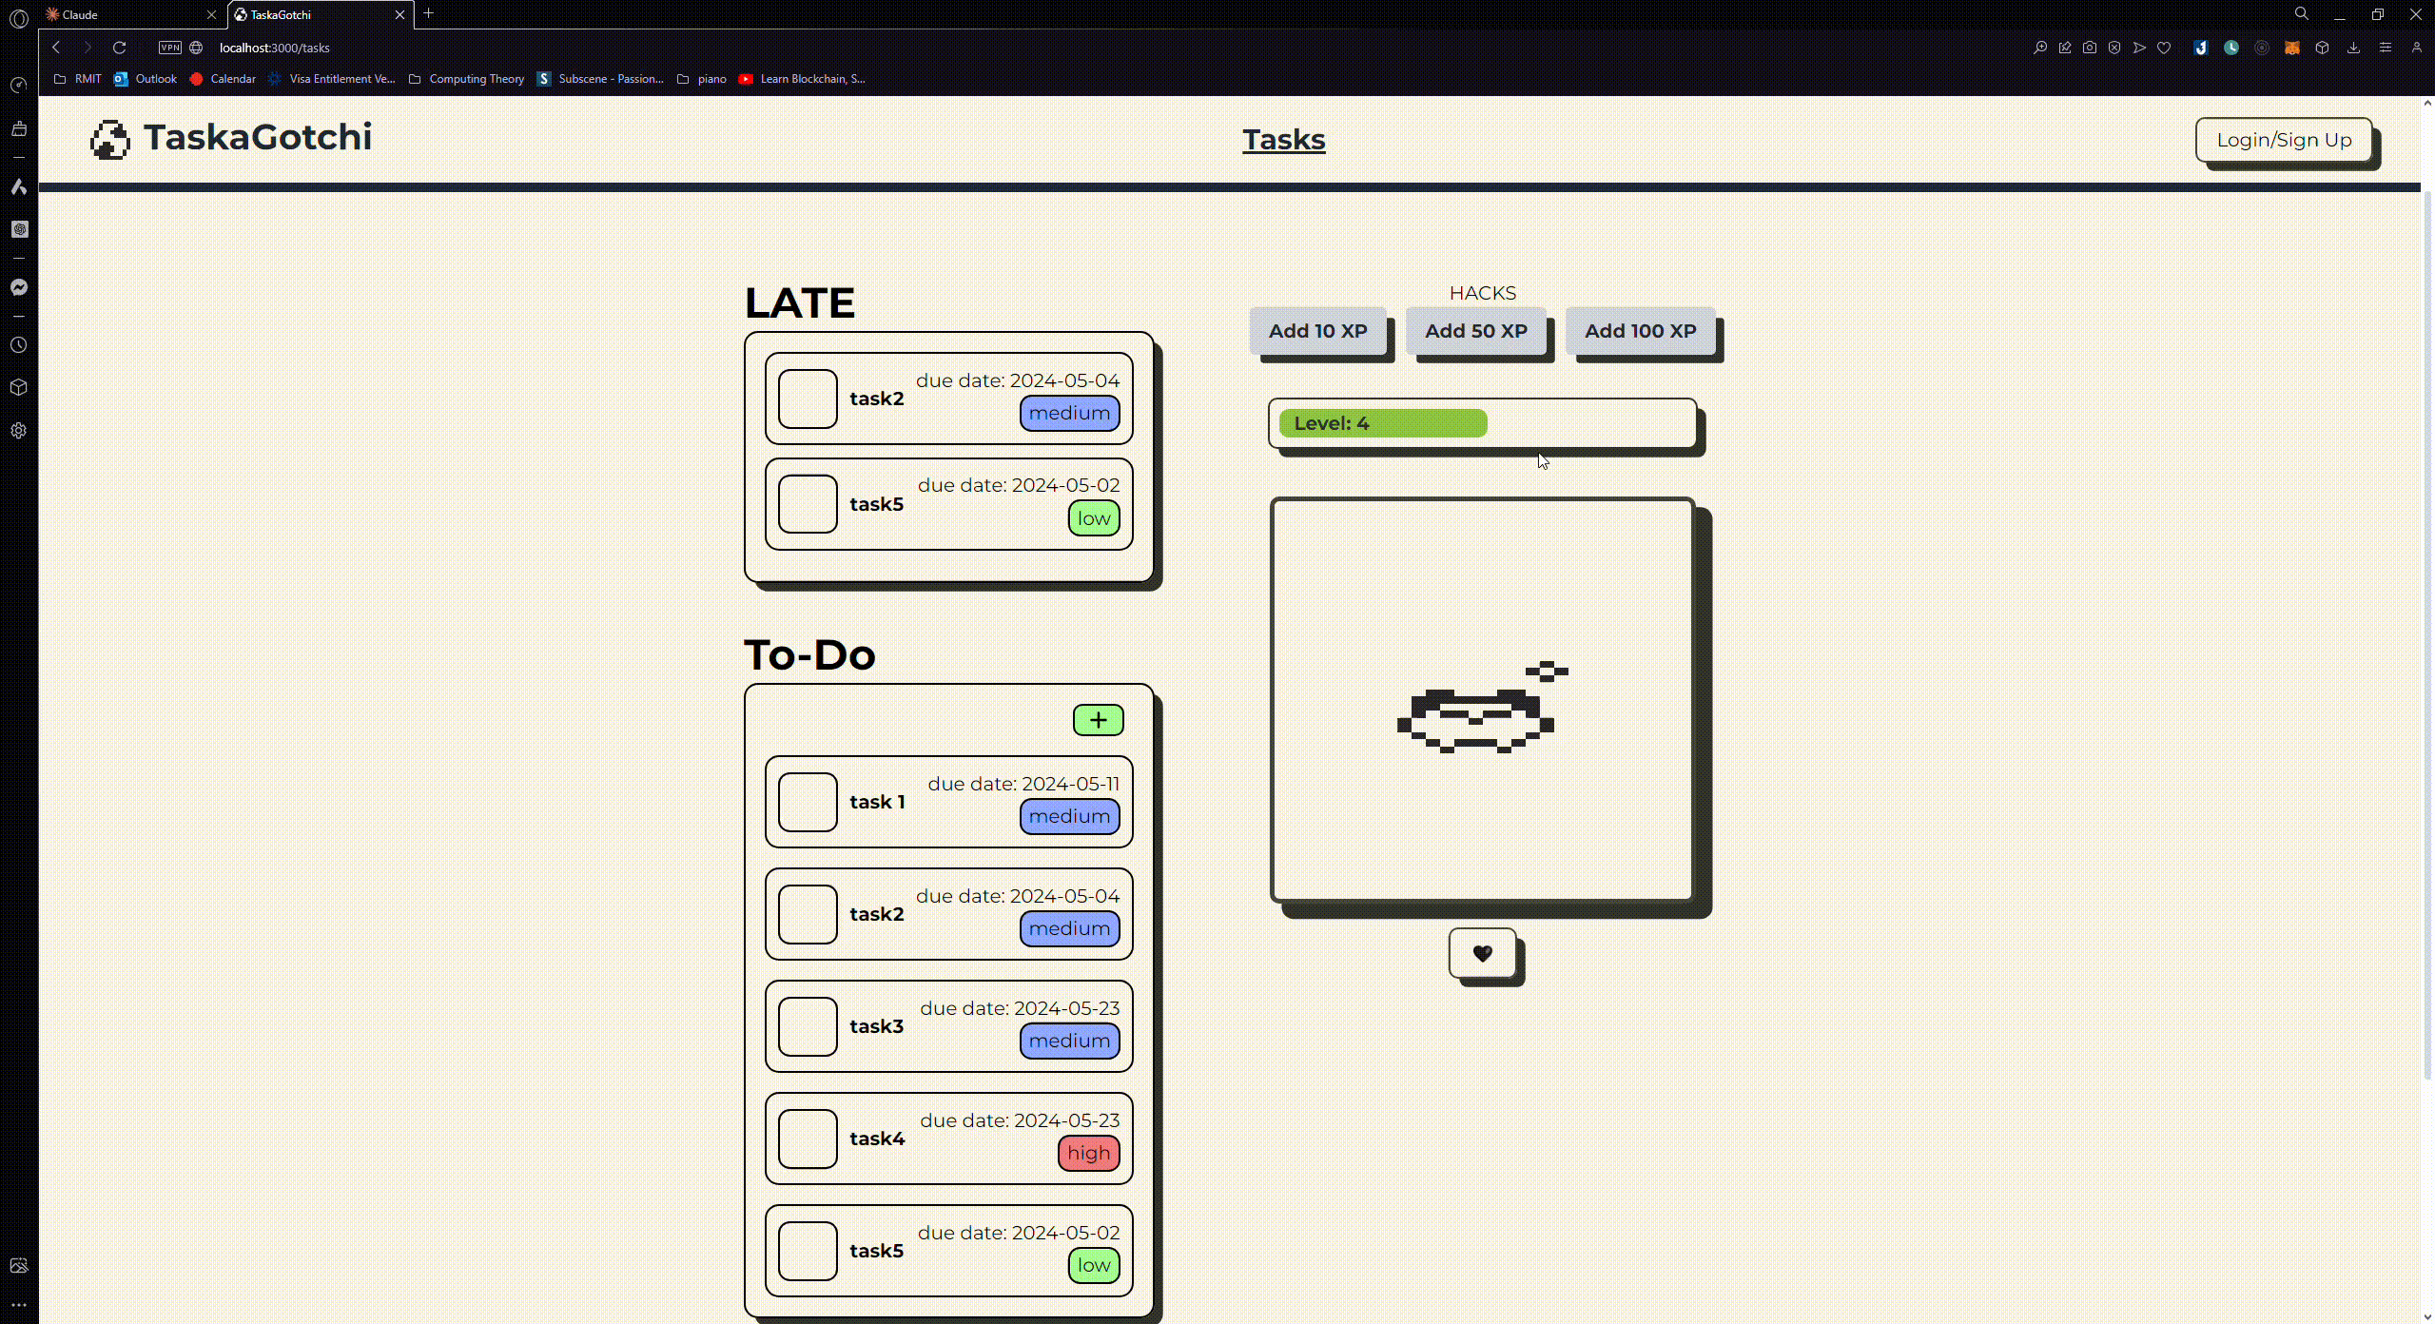
Task: Check the task4 checkbox in the To-Do list
Action: click(x=808, y=1139)
